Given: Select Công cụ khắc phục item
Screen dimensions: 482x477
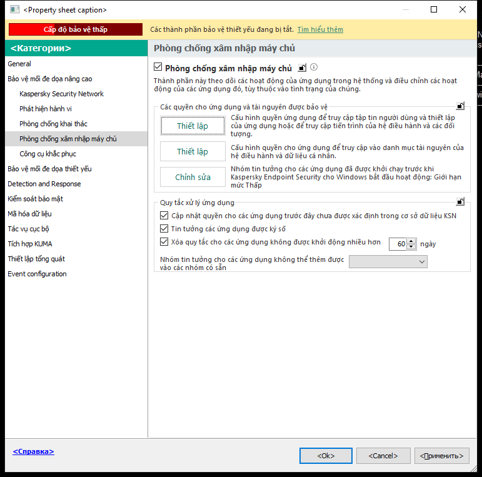Looking at the screenshot, I should tap(76, 154).
